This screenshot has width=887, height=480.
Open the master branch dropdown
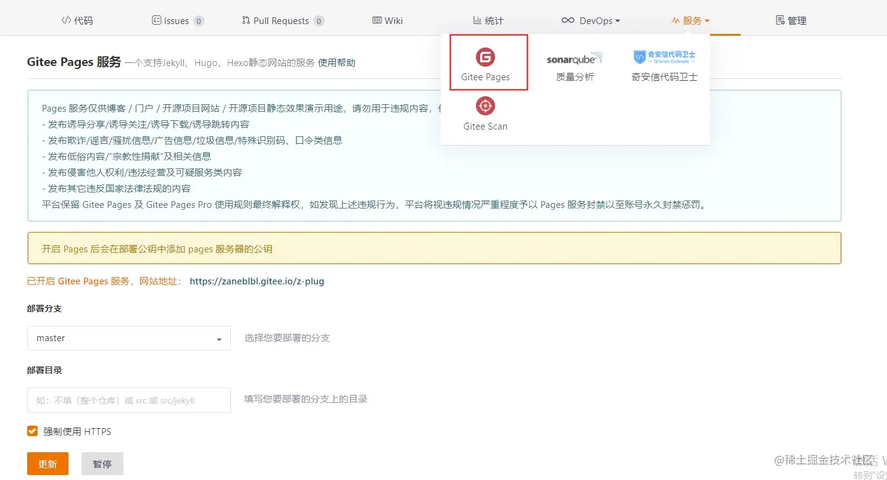point(129,338)
